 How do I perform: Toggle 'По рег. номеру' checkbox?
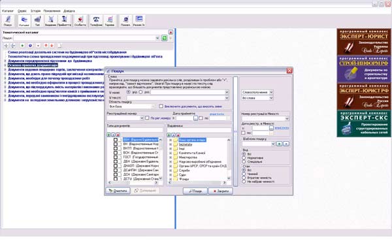point(147,118)
